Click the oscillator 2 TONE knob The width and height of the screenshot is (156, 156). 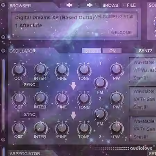[84, 98]
